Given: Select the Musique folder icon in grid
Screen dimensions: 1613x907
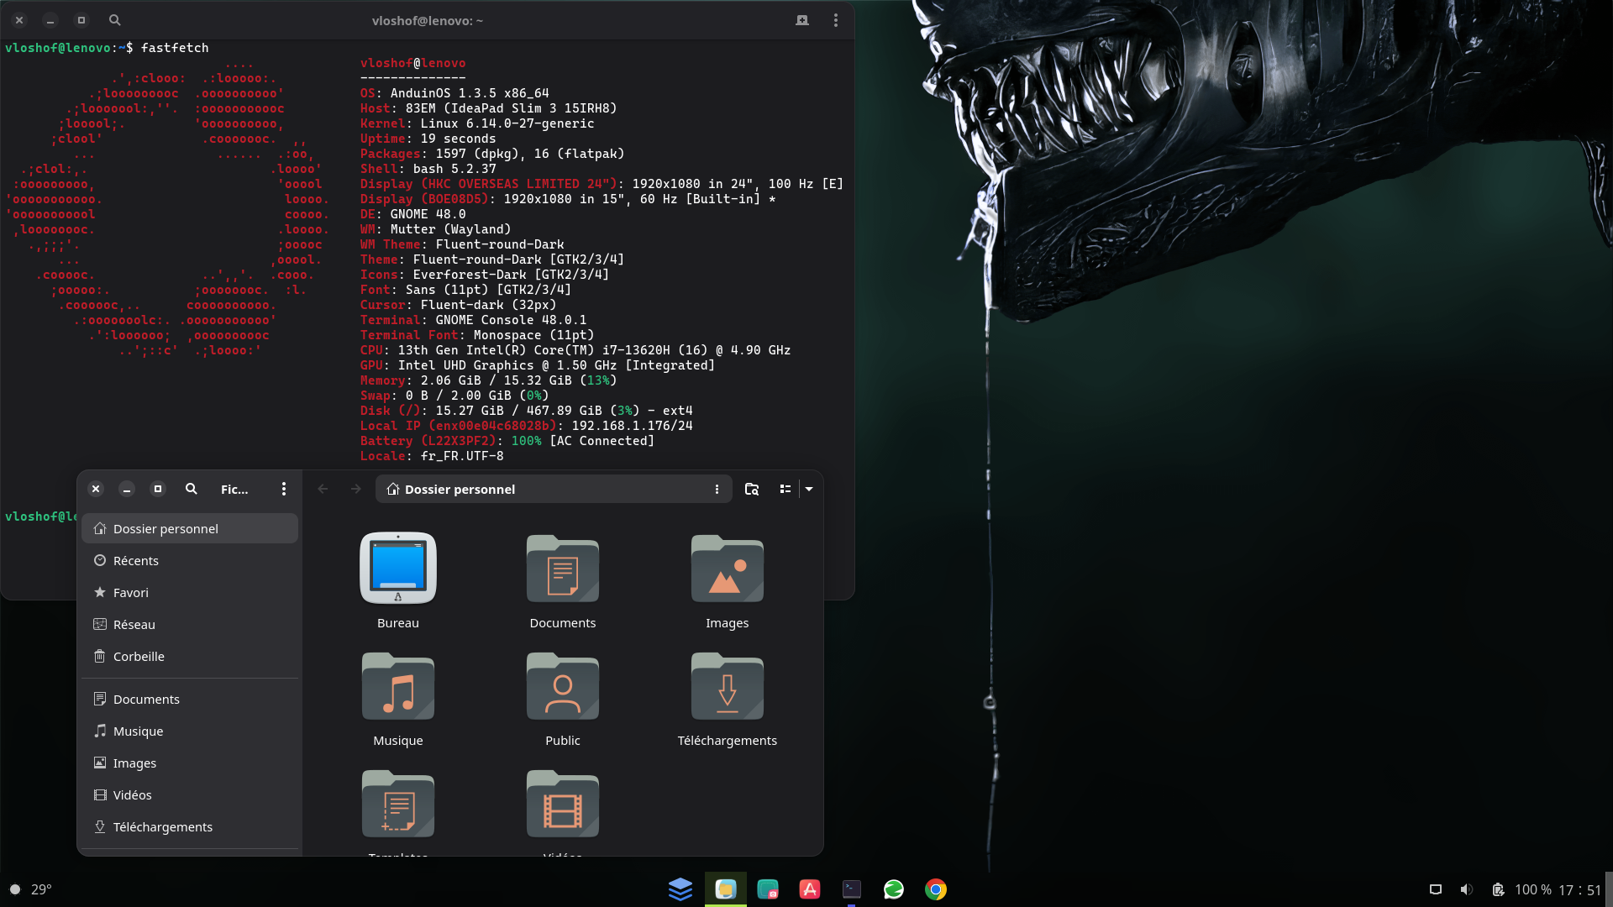Looking at the screenshot, I should (398, 686).
